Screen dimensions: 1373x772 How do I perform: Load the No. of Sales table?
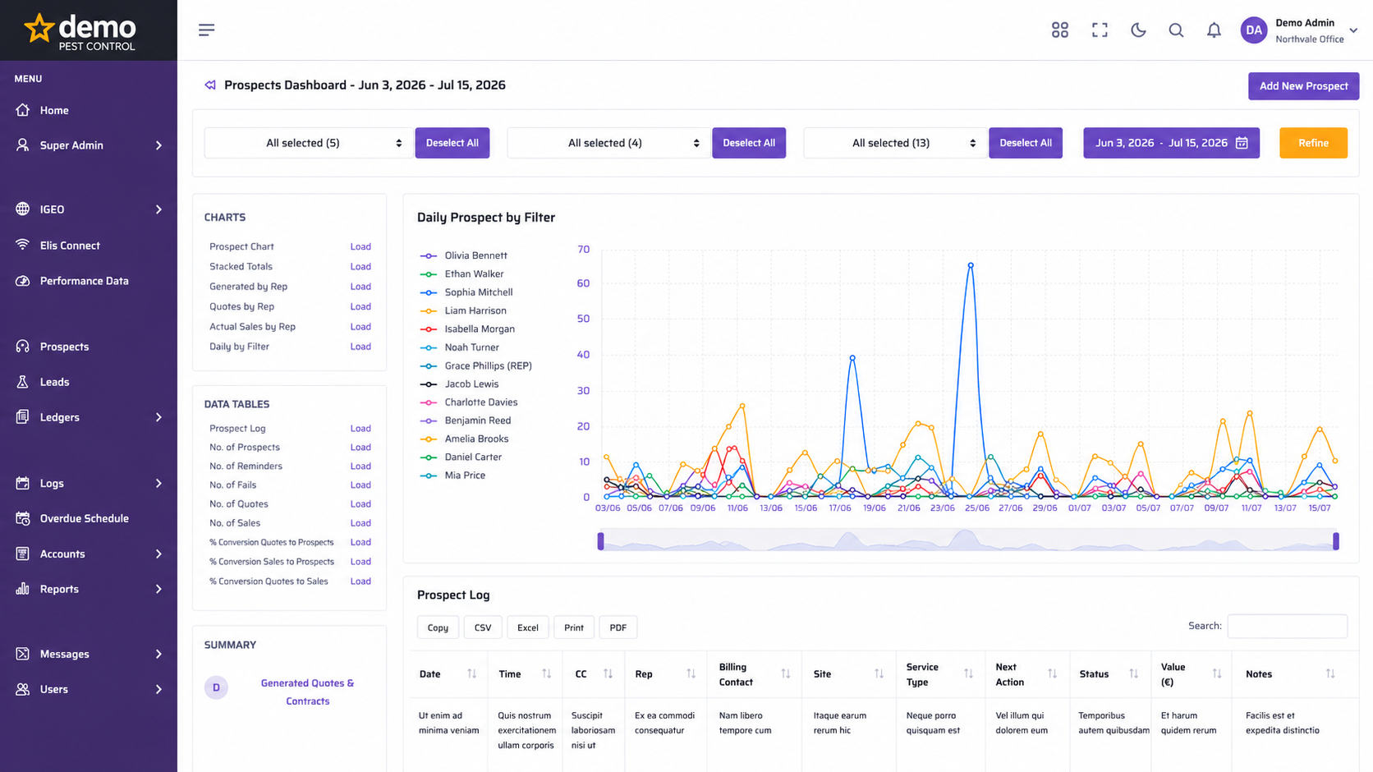point(360,523)
